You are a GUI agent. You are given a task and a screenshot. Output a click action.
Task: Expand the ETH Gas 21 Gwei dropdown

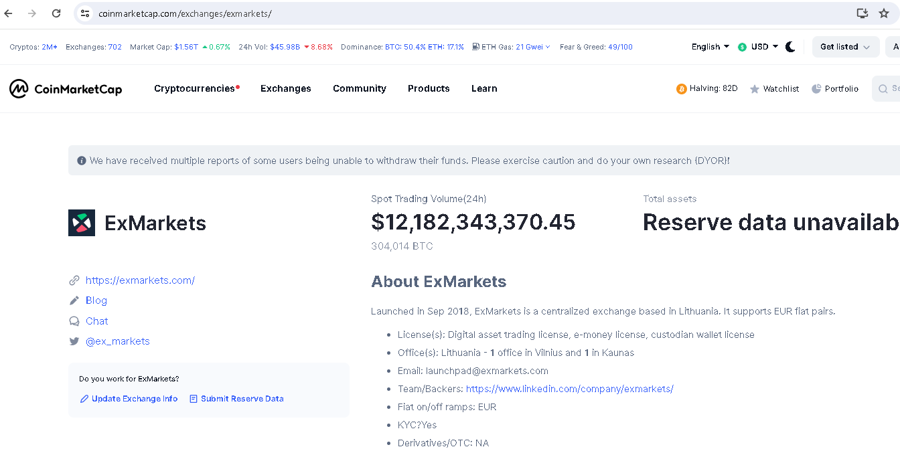click(533, 47)
